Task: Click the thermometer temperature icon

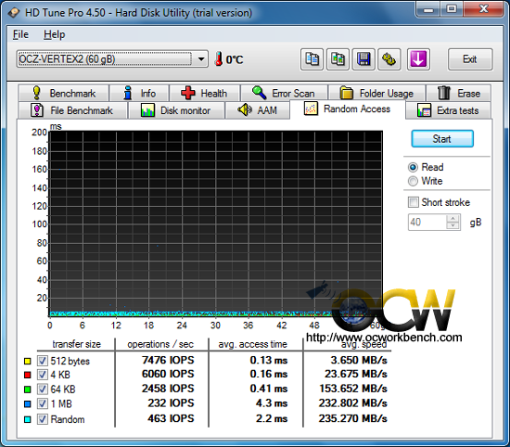Action: click(x=219, y=58)
